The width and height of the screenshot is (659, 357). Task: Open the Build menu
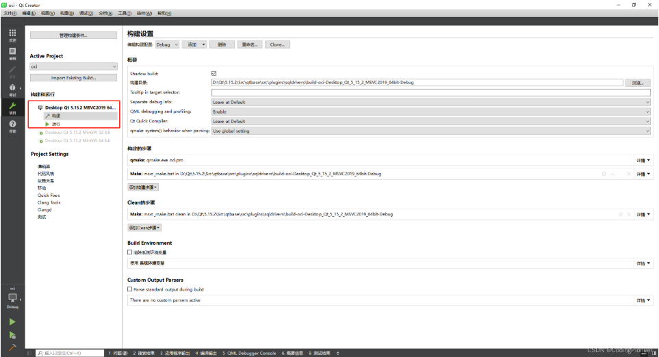pos(66,14)
